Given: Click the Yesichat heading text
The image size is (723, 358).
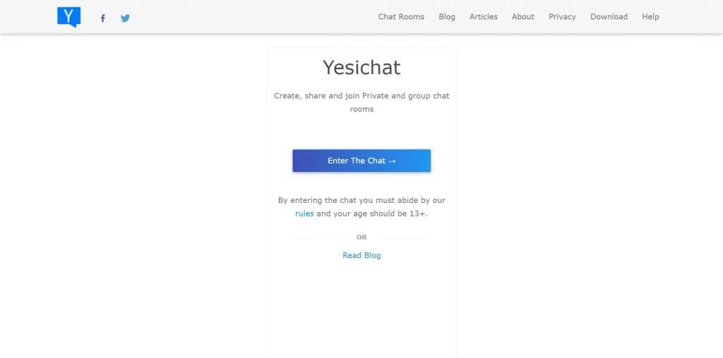Looking at the screenshot, I should (x=361, y=68).
